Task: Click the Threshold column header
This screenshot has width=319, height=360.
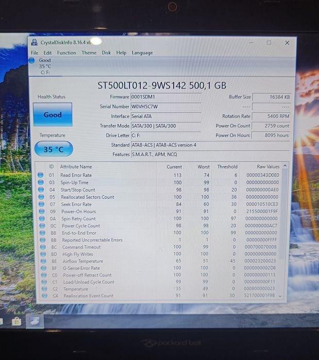Action: (x=227, y=167)
